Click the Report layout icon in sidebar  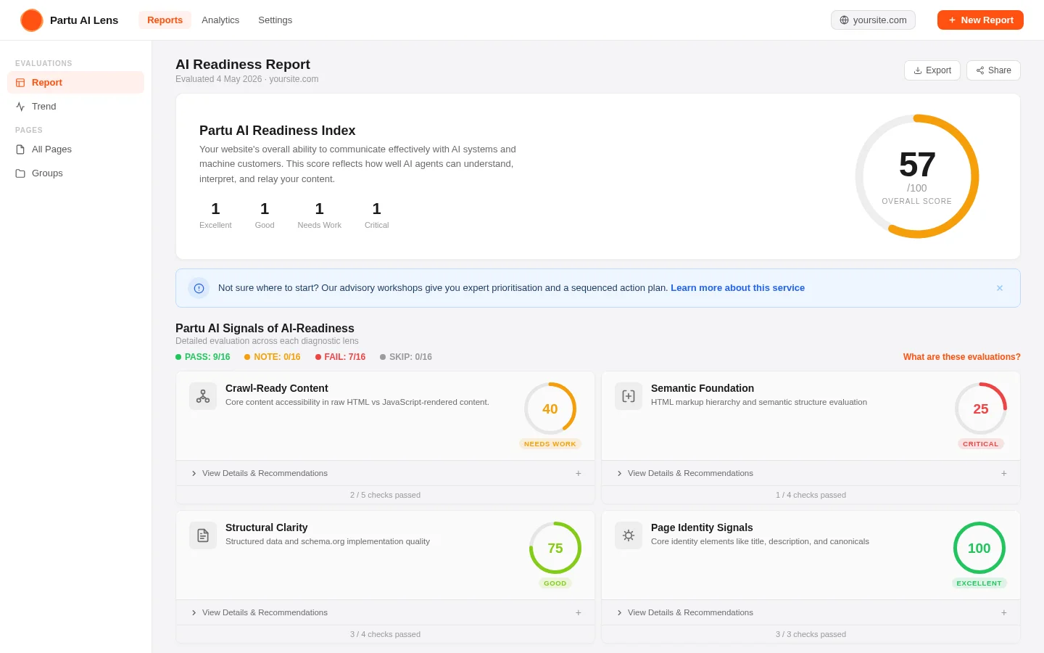[20, 83]
